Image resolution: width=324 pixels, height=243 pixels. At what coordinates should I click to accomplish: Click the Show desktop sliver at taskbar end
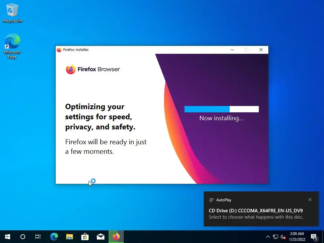click(323, 237)
